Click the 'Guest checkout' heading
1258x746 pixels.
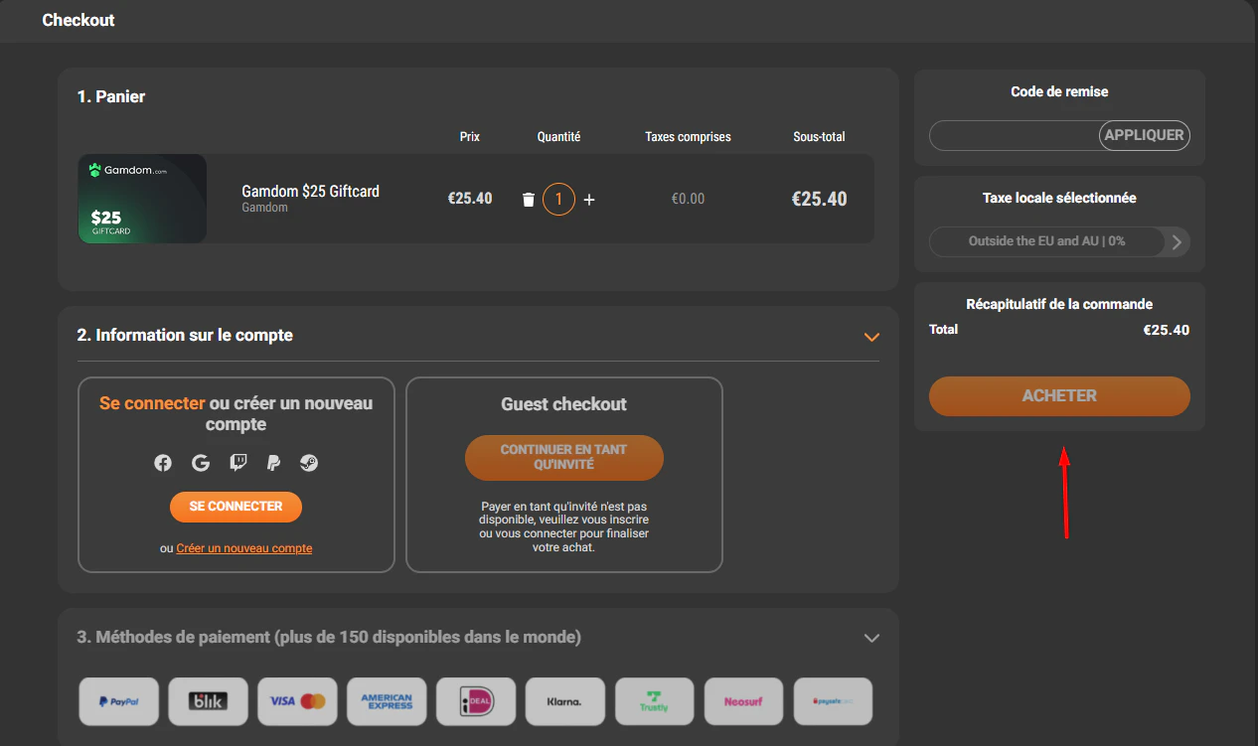563,404
